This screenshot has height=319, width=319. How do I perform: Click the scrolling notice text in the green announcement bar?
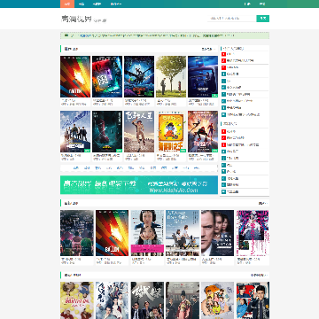[x=157, y=35]
